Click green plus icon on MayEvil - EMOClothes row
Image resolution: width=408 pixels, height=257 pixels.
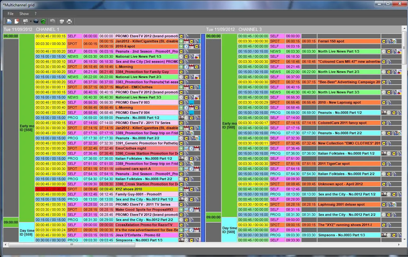tap(181, 87)
